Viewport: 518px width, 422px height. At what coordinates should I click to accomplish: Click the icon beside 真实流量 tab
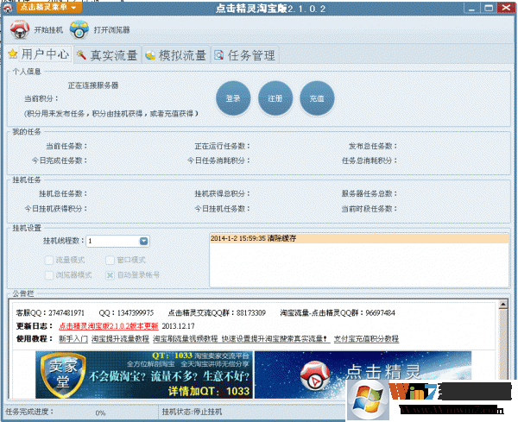tap(80, 55)
